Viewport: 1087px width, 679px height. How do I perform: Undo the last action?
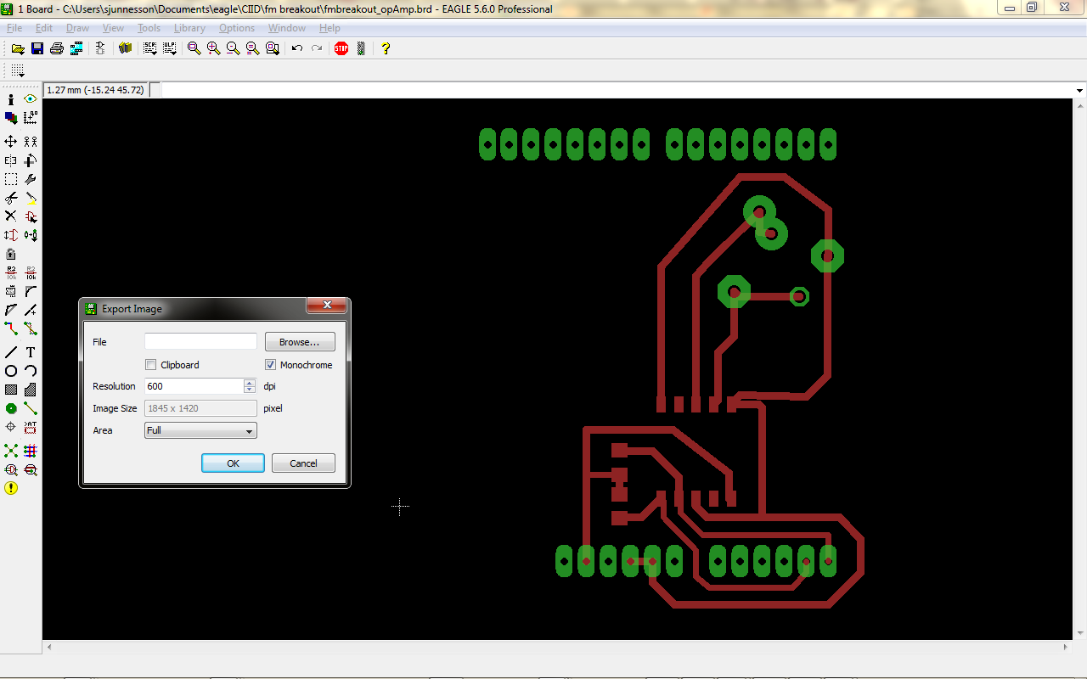[x=297, y=48]
